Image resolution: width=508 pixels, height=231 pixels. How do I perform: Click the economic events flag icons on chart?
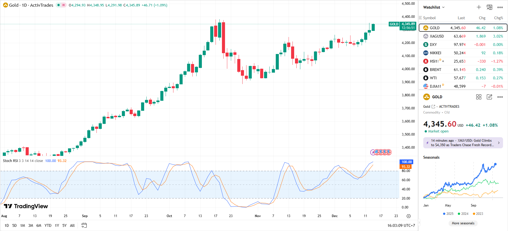381,152
